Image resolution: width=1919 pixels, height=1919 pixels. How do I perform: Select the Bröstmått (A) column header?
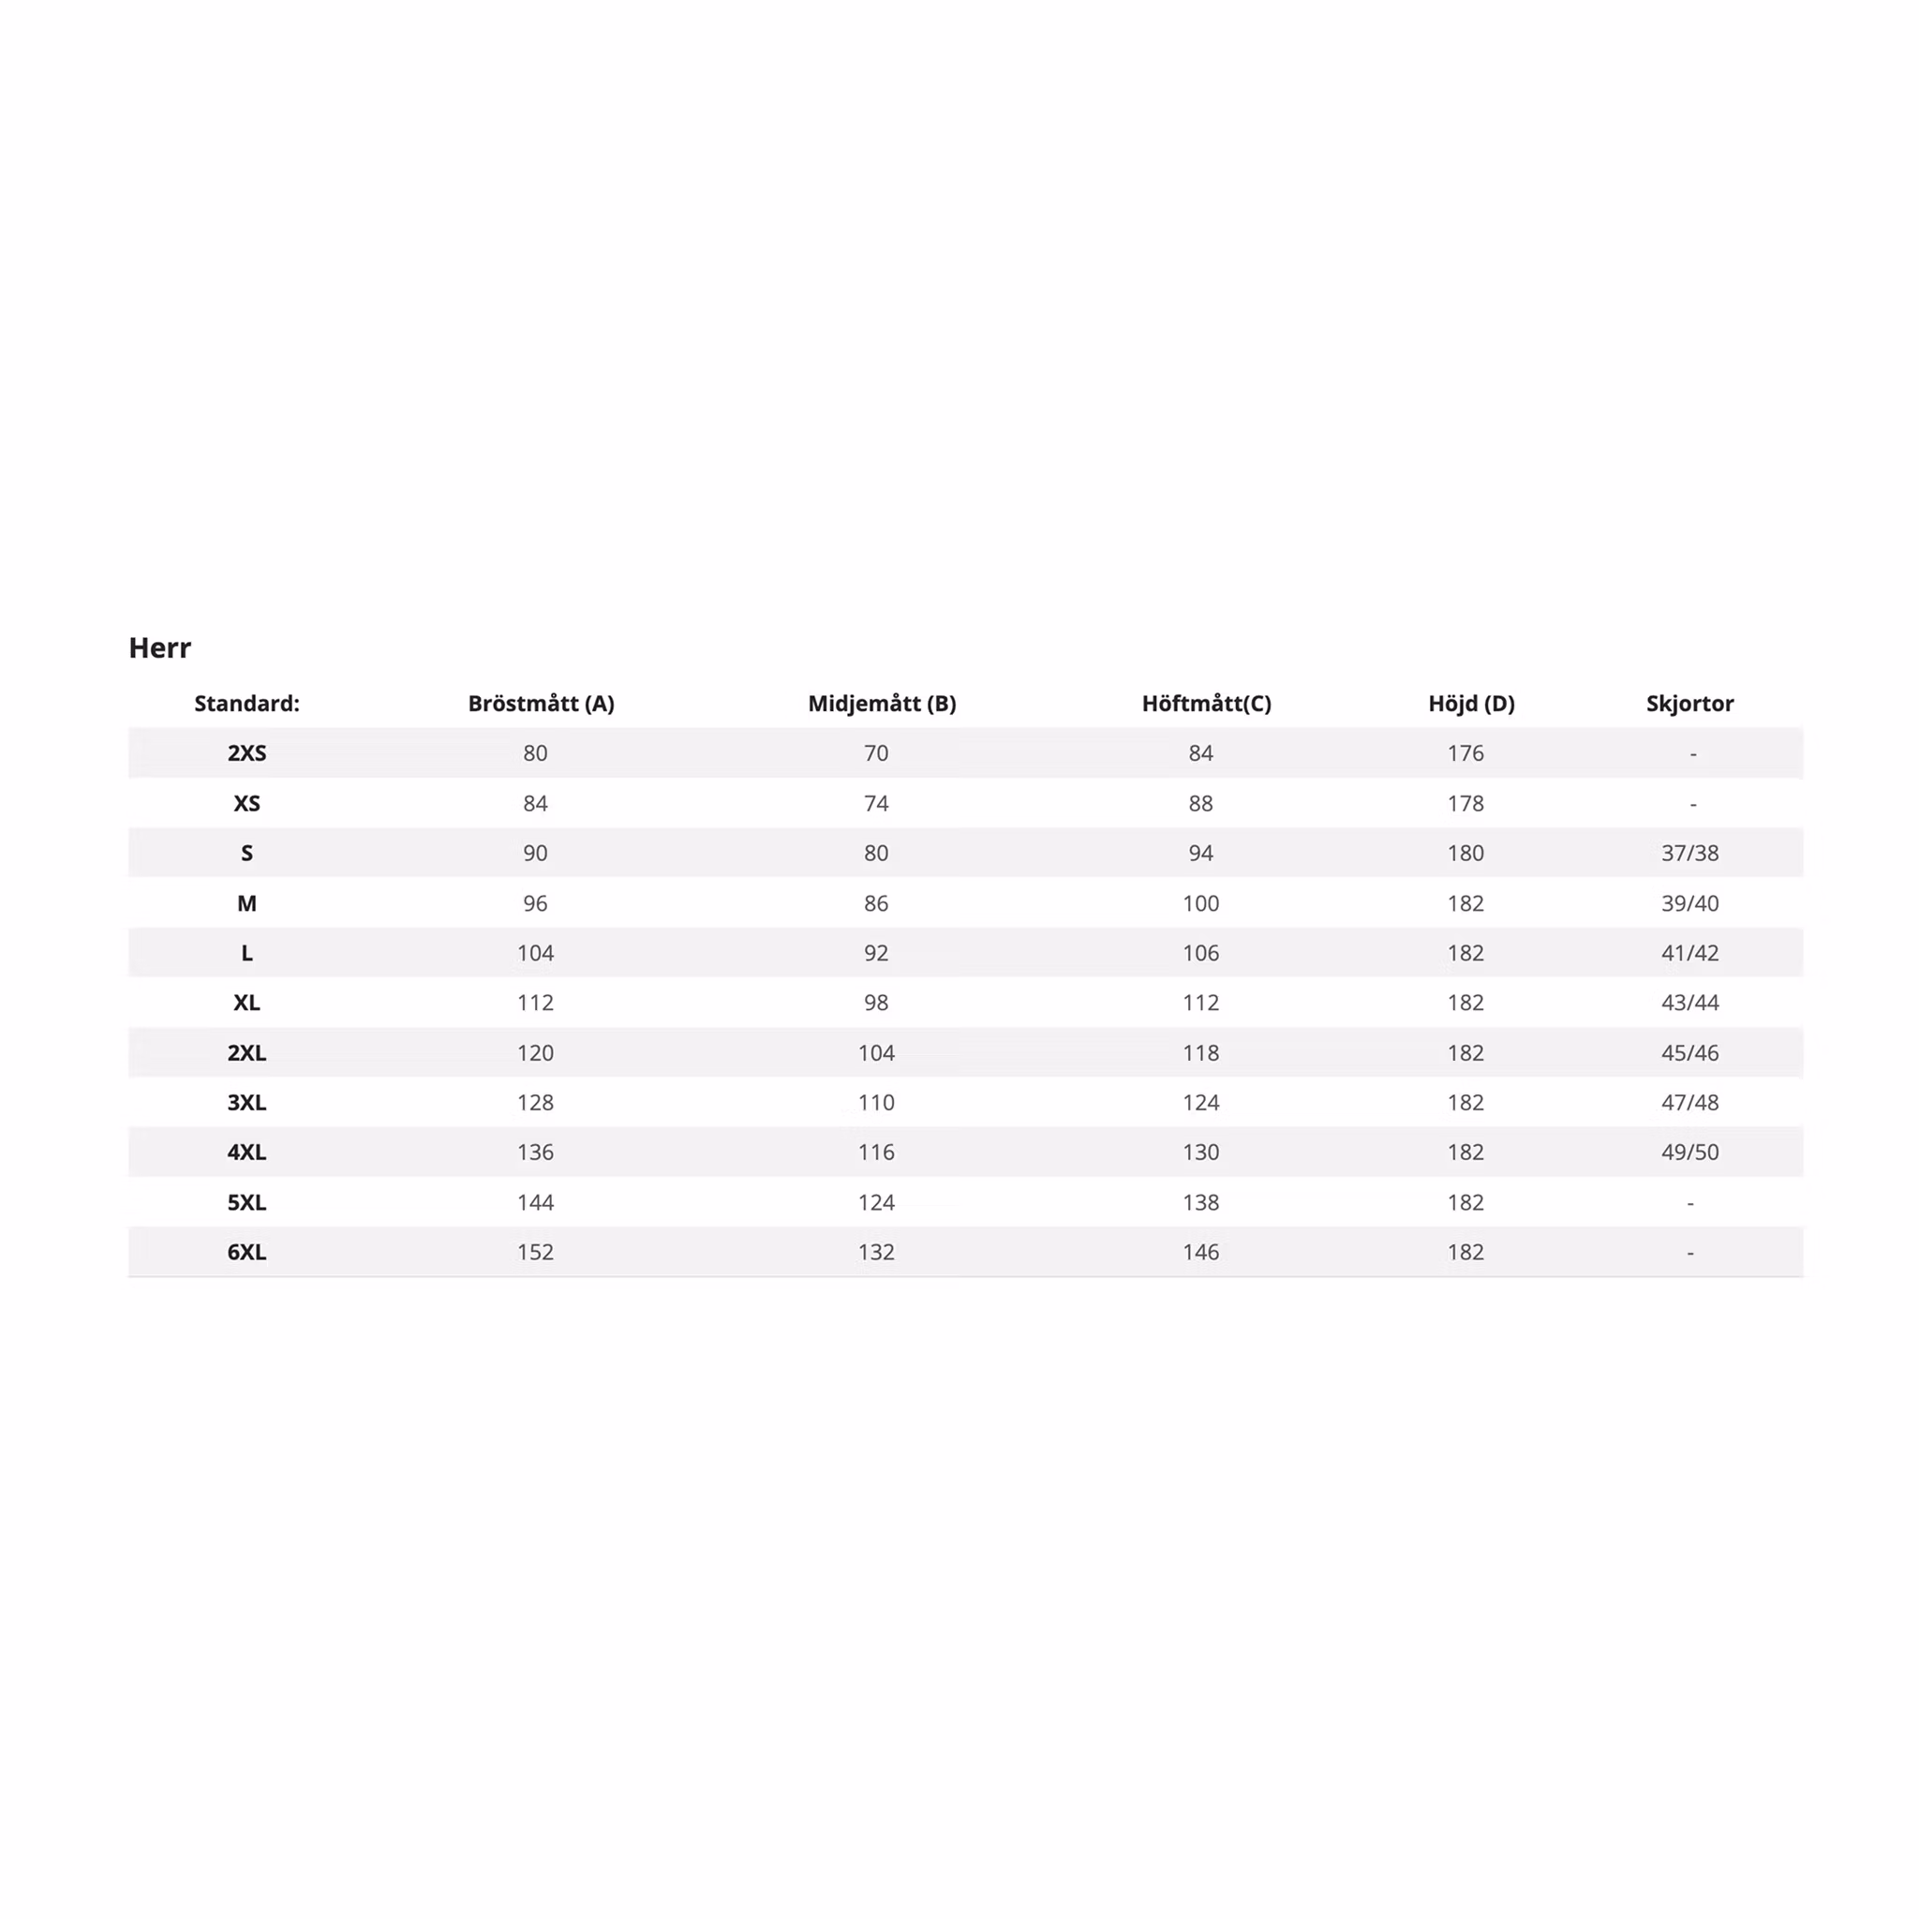(542, 704)
